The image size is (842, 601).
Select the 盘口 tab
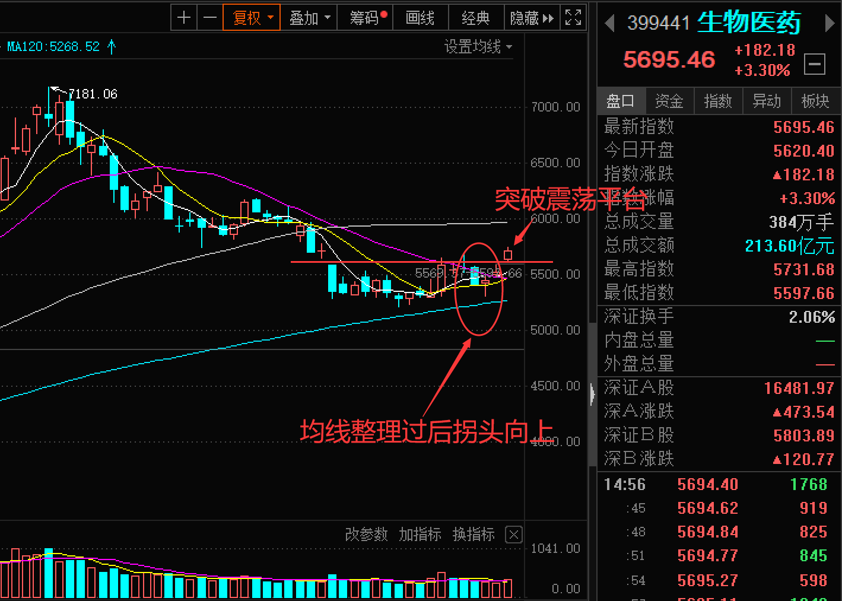click(621, 101)
